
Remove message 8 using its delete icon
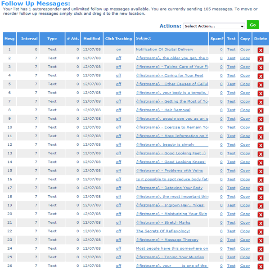coord(260,111)
